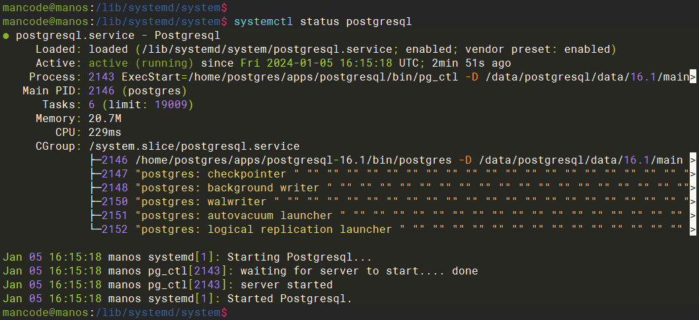Click truncation arrow at end of Process line
This screenshot has height=320, width=699.
(692, 77)
